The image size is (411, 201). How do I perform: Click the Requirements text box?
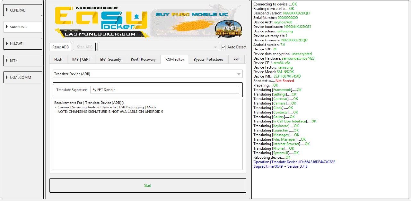[148, 134]
